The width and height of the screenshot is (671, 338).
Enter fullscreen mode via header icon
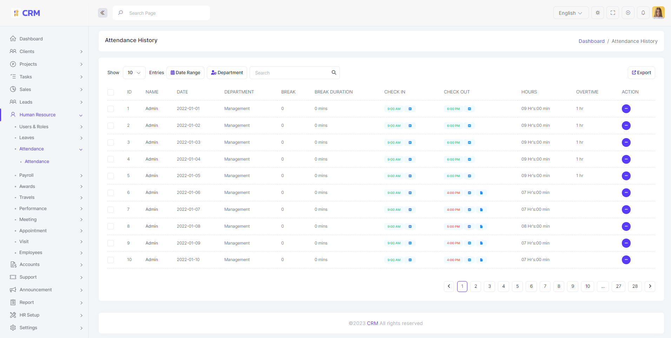coord(613,13)
